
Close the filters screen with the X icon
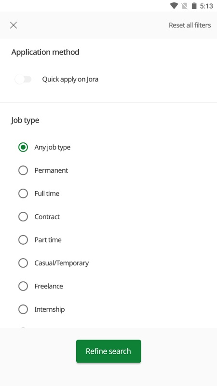click(x=14, y=25)
